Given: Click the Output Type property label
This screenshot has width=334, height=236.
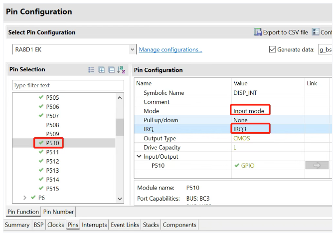Looking at the screenshot, I should point(160,138).
